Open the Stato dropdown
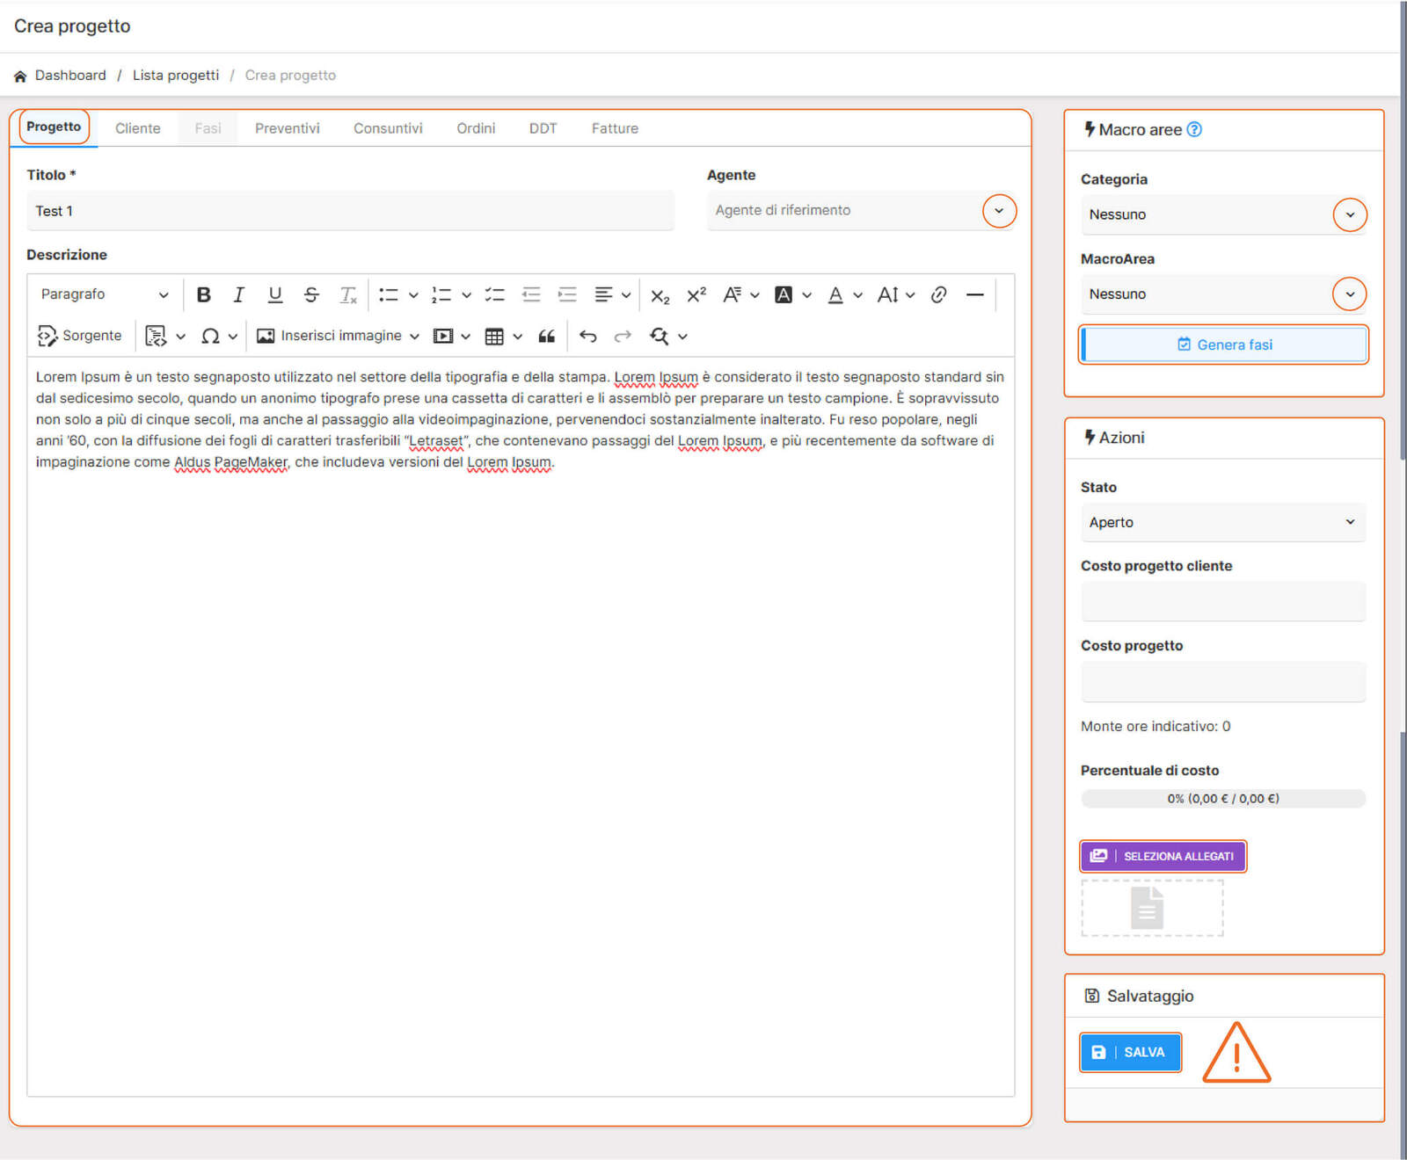1407x1160 pixels. click(1221, 523)
